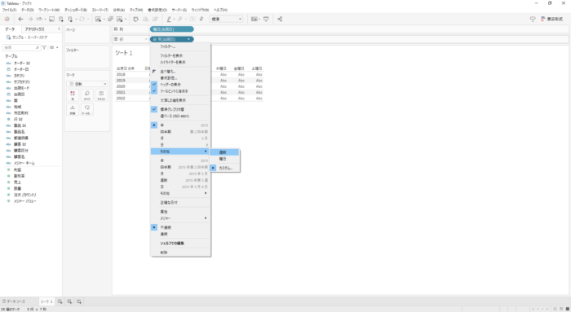571x312 pixels.
Task: Open the 標準 fit dropdown in the toolbar
Action: tap(226, 19)
